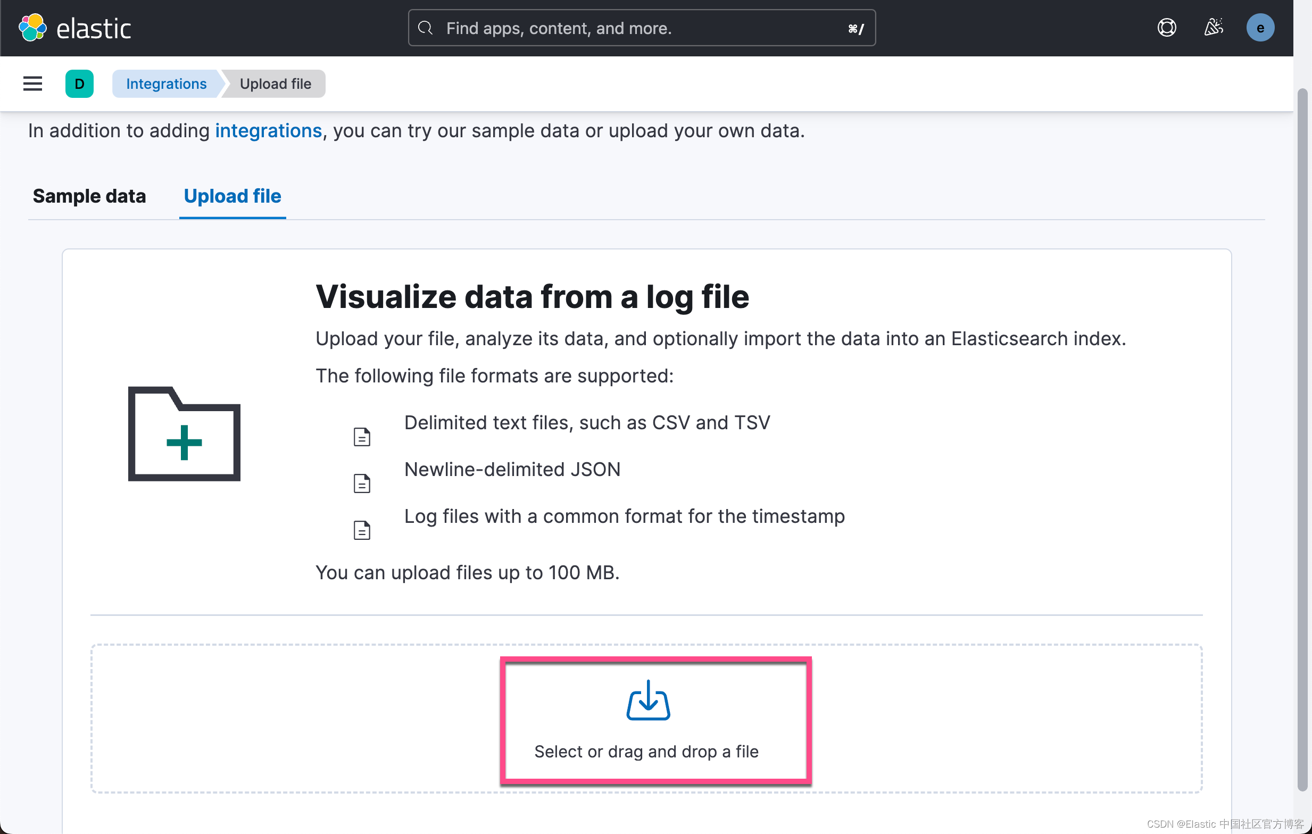Viewport: 1312px width, 834px height.
Task: Click the search input field
Action: coord(599,28)
